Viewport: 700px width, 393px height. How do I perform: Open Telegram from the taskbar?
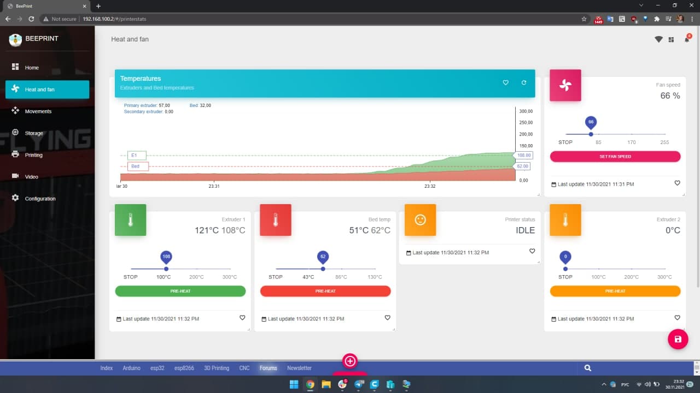coord(359,384)
